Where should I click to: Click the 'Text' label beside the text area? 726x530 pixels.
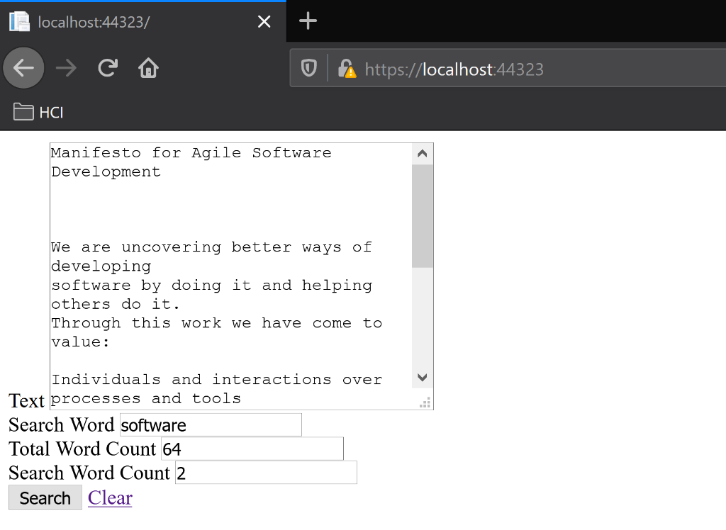[26, 401]
